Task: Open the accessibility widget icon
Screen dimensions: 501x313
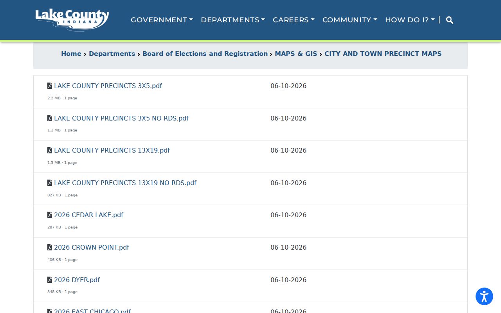Action: coord(484,296)
